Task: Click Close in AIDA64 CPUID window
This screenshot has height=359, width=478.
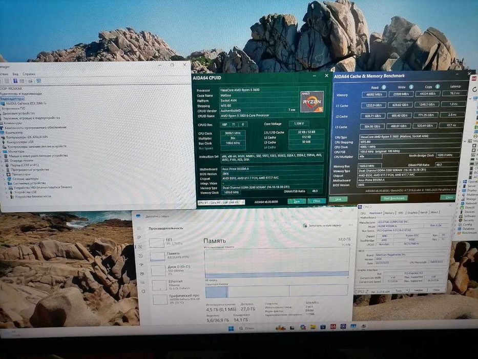Action: click(317, 201)
